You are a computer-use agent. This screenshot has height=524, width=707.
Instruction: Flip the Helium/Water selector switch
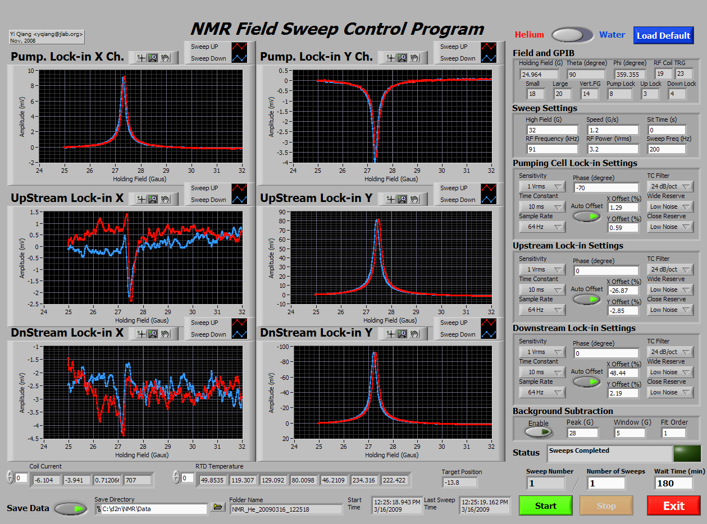tap(572, 35)
